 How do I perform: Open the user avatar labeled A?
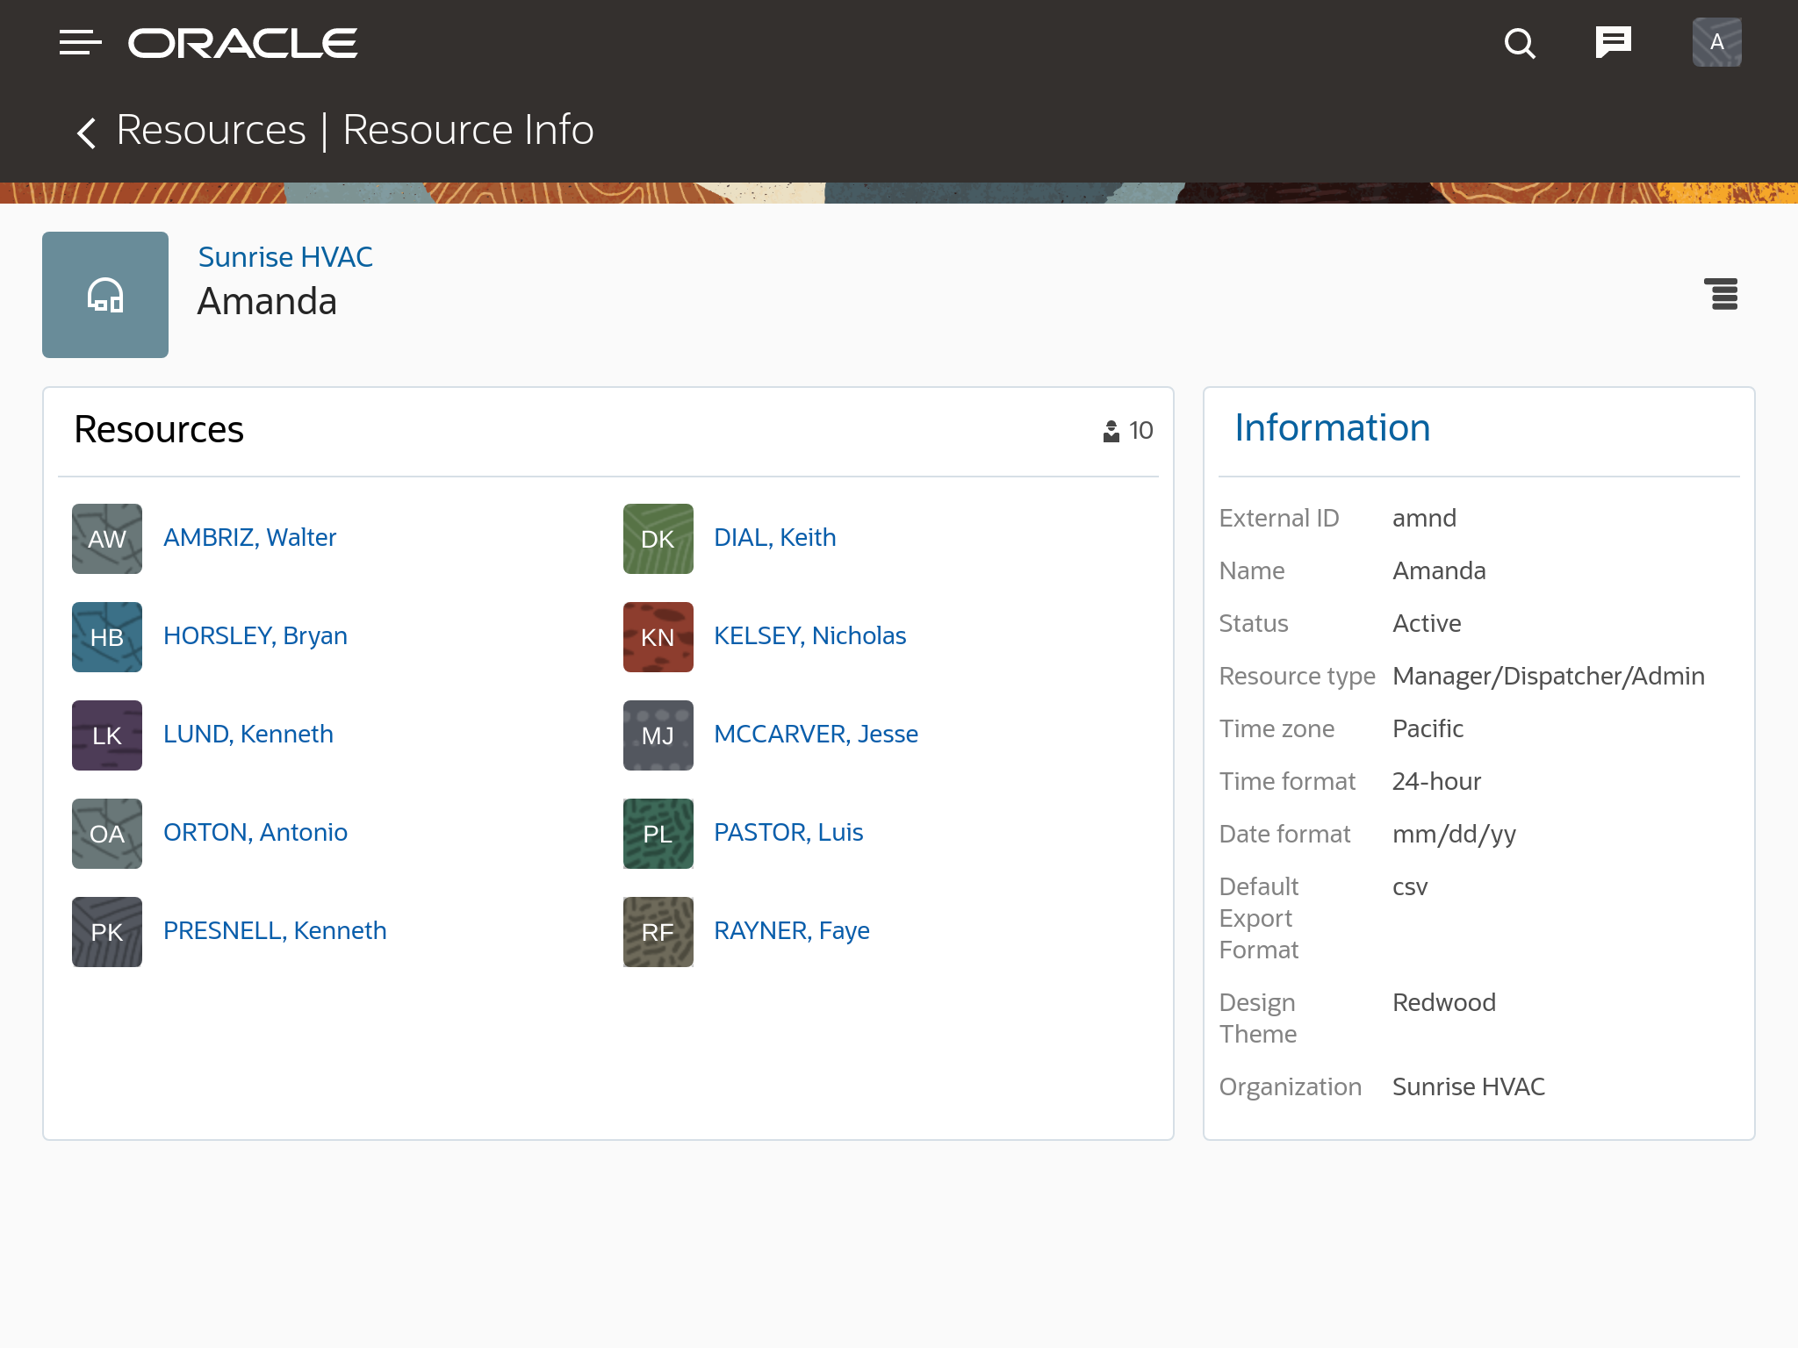(x=1715, y=40)
